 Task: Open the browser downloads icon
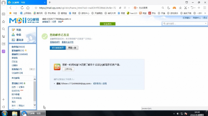[180, 8]
